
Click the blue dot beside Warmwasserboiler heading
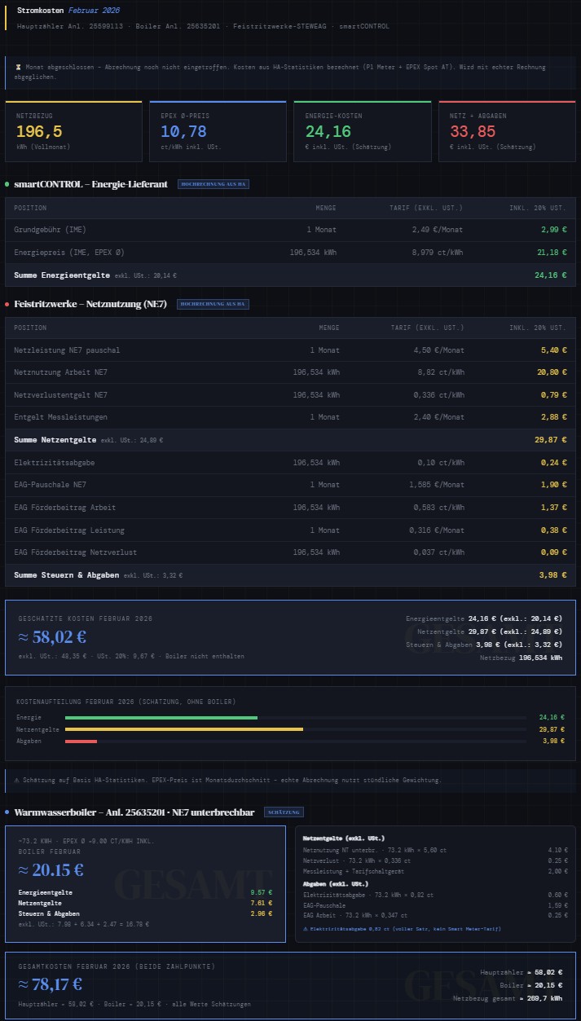pos(7,812)
